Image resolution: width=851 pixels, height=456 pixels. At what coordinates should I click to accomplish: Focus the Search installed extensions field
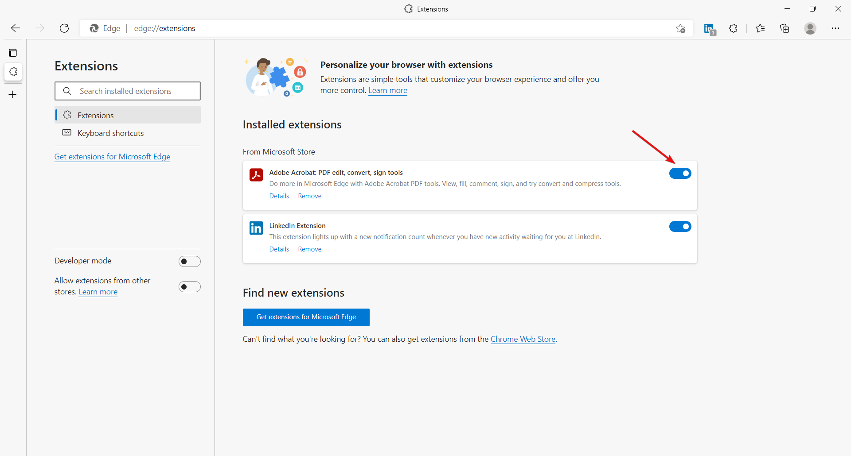coord(128,91)
